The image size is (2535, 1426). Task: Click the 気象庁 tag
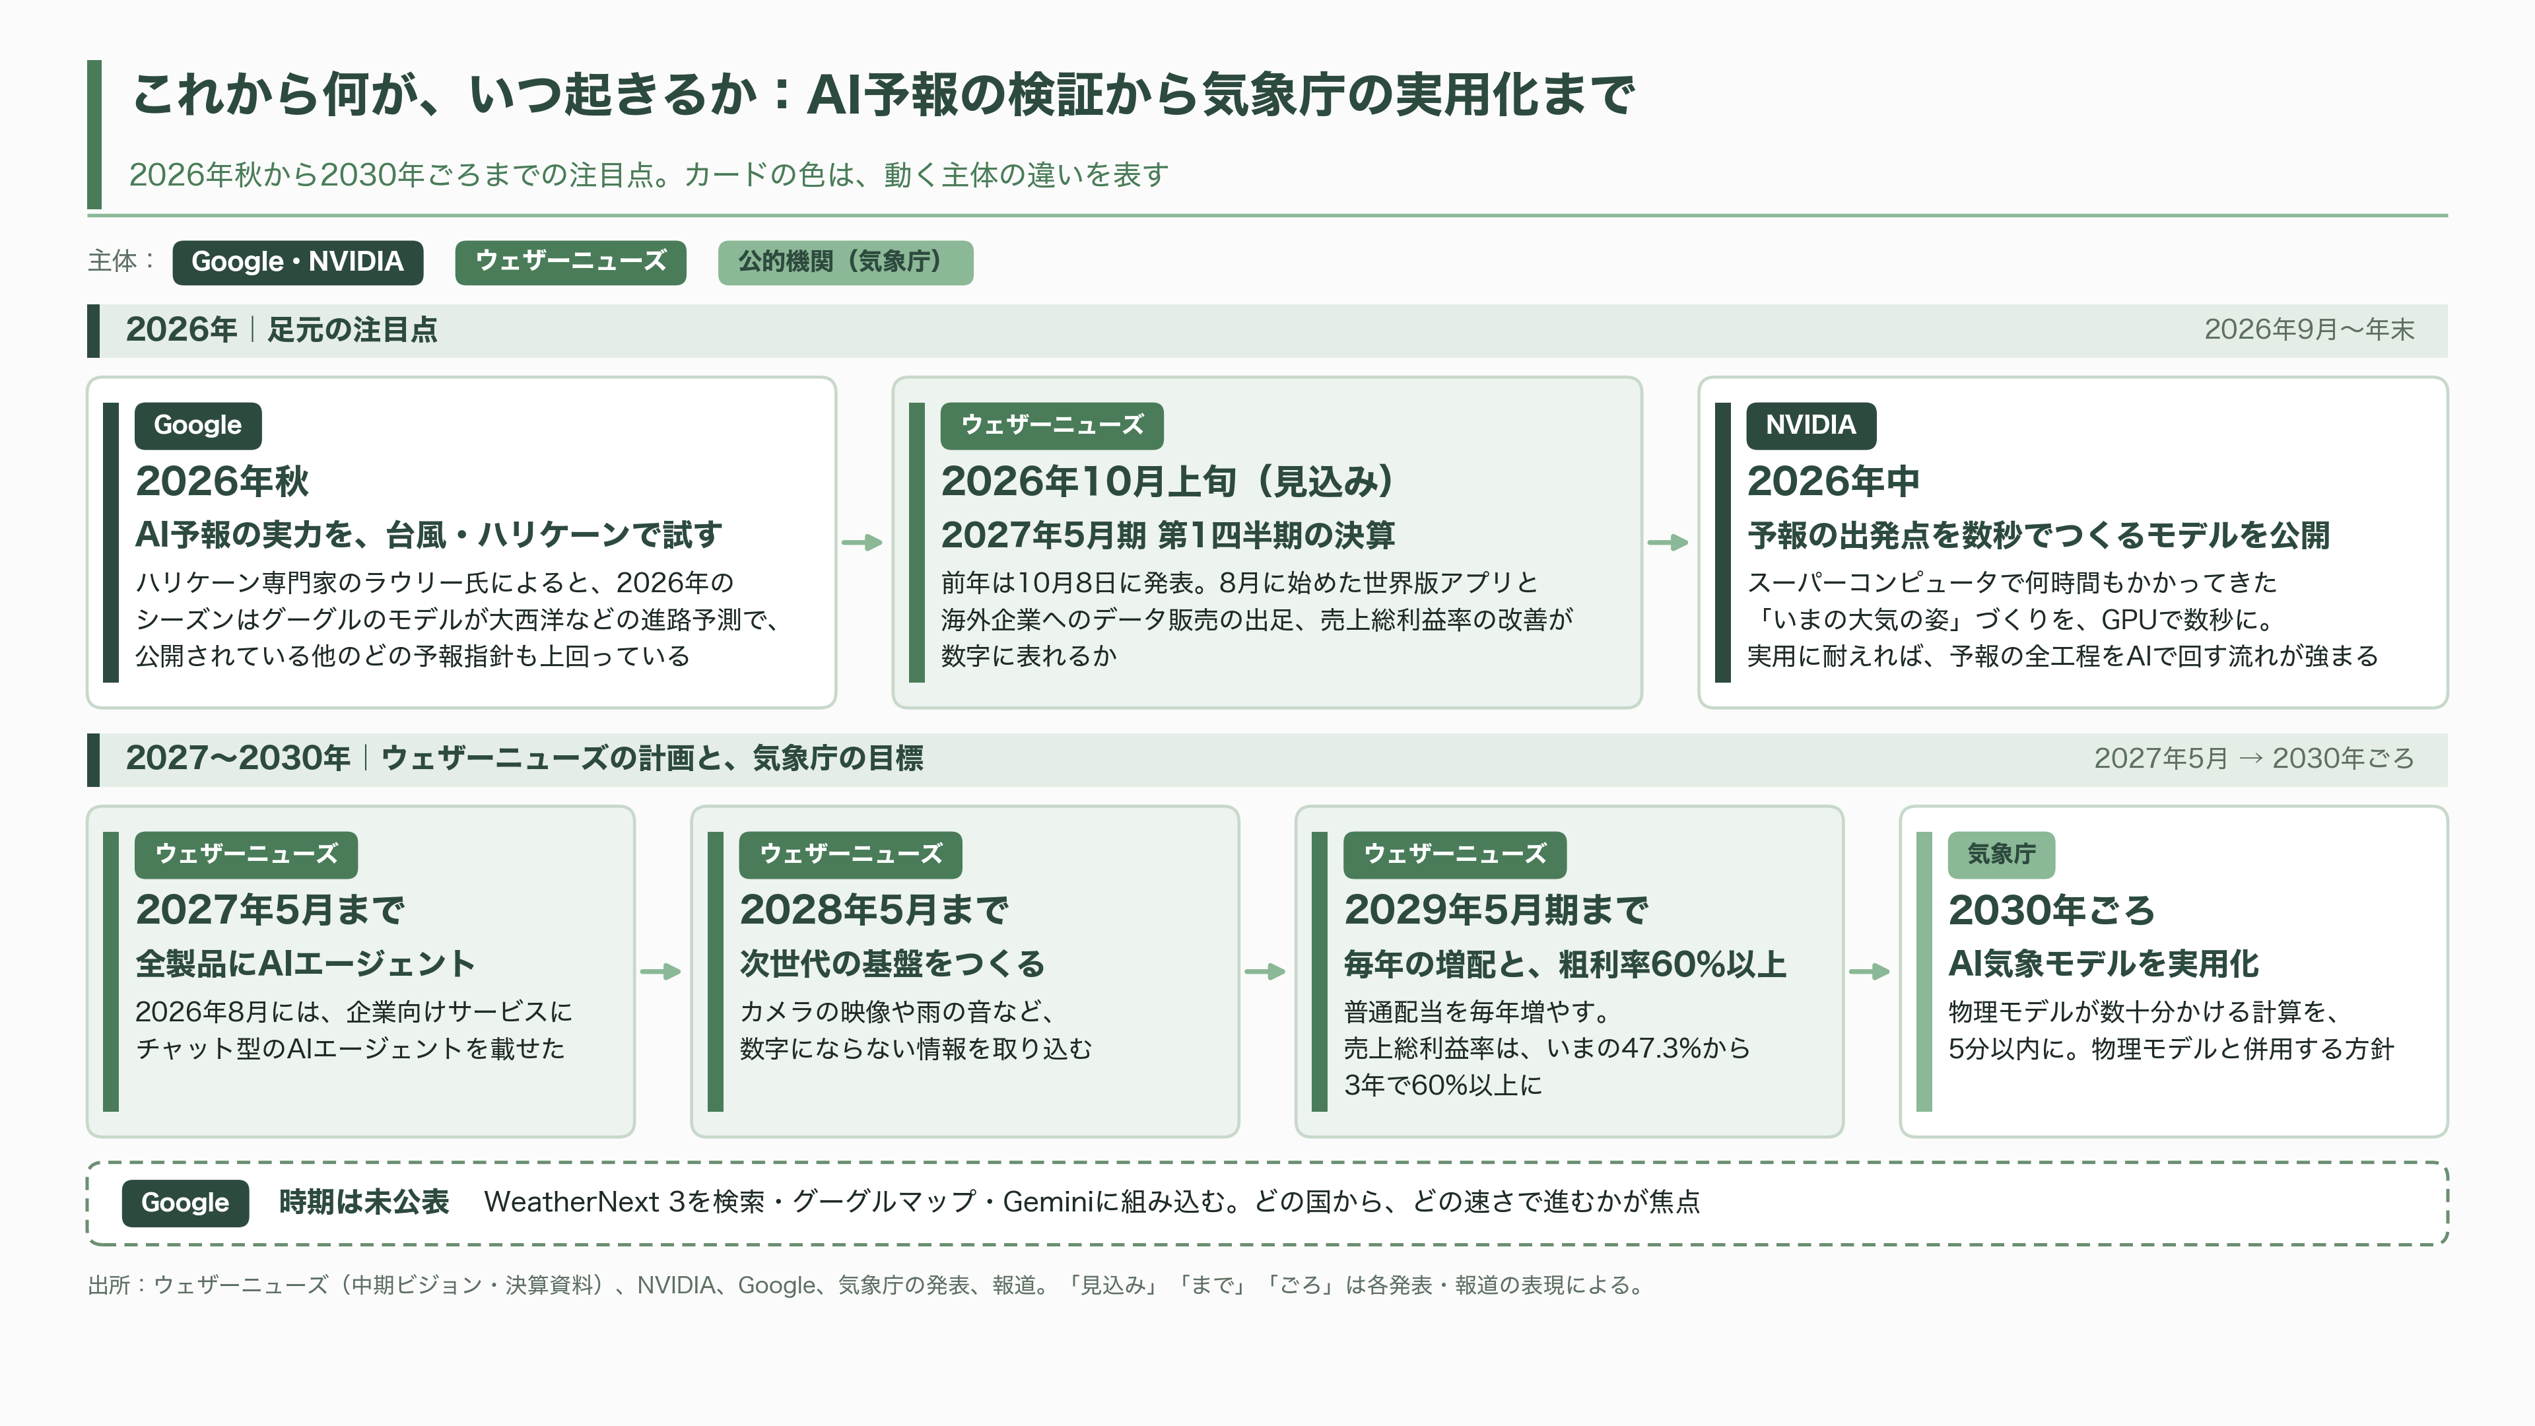click(2002, 854)
